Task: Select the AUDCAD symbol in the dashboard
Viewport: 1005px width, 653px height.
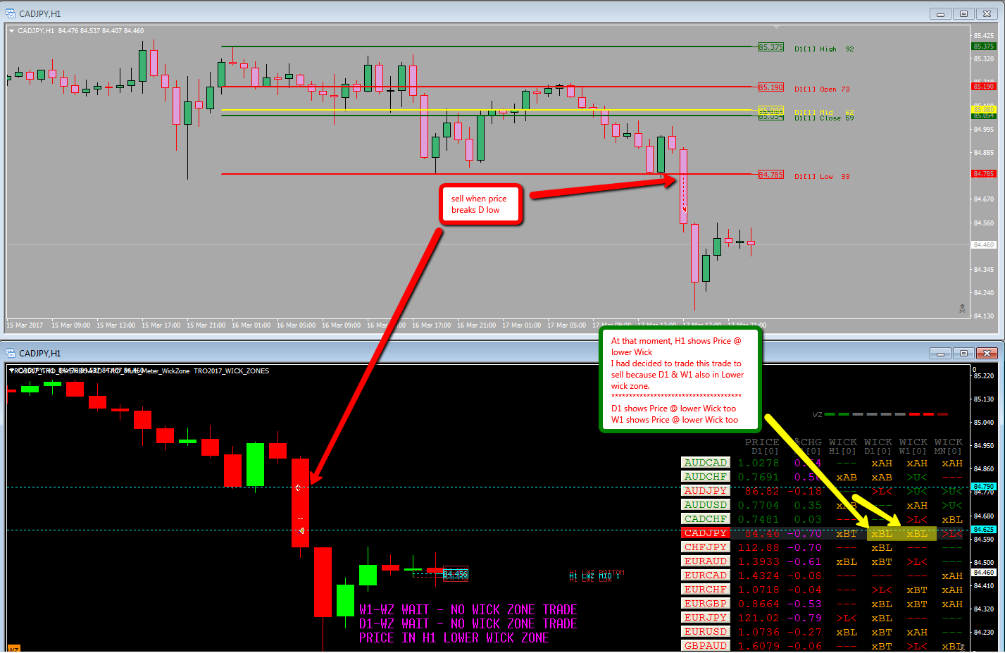Action: pos(706,463)
